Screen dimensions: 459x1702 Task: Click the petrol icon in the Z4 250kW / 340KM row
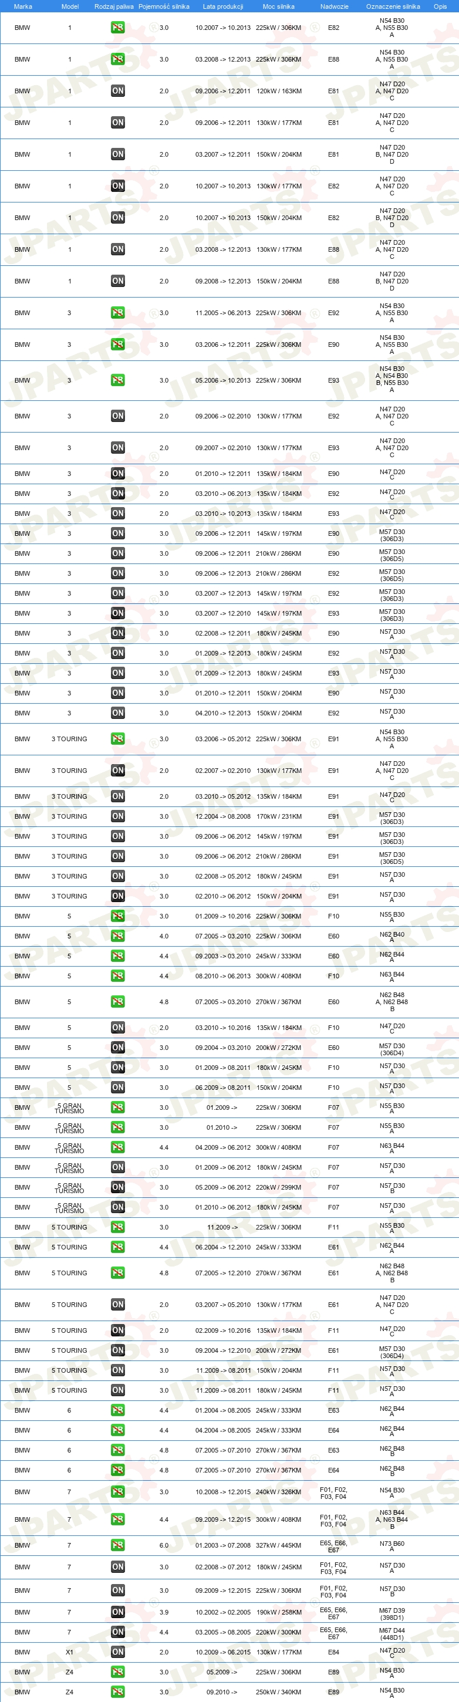[117, 1692]
